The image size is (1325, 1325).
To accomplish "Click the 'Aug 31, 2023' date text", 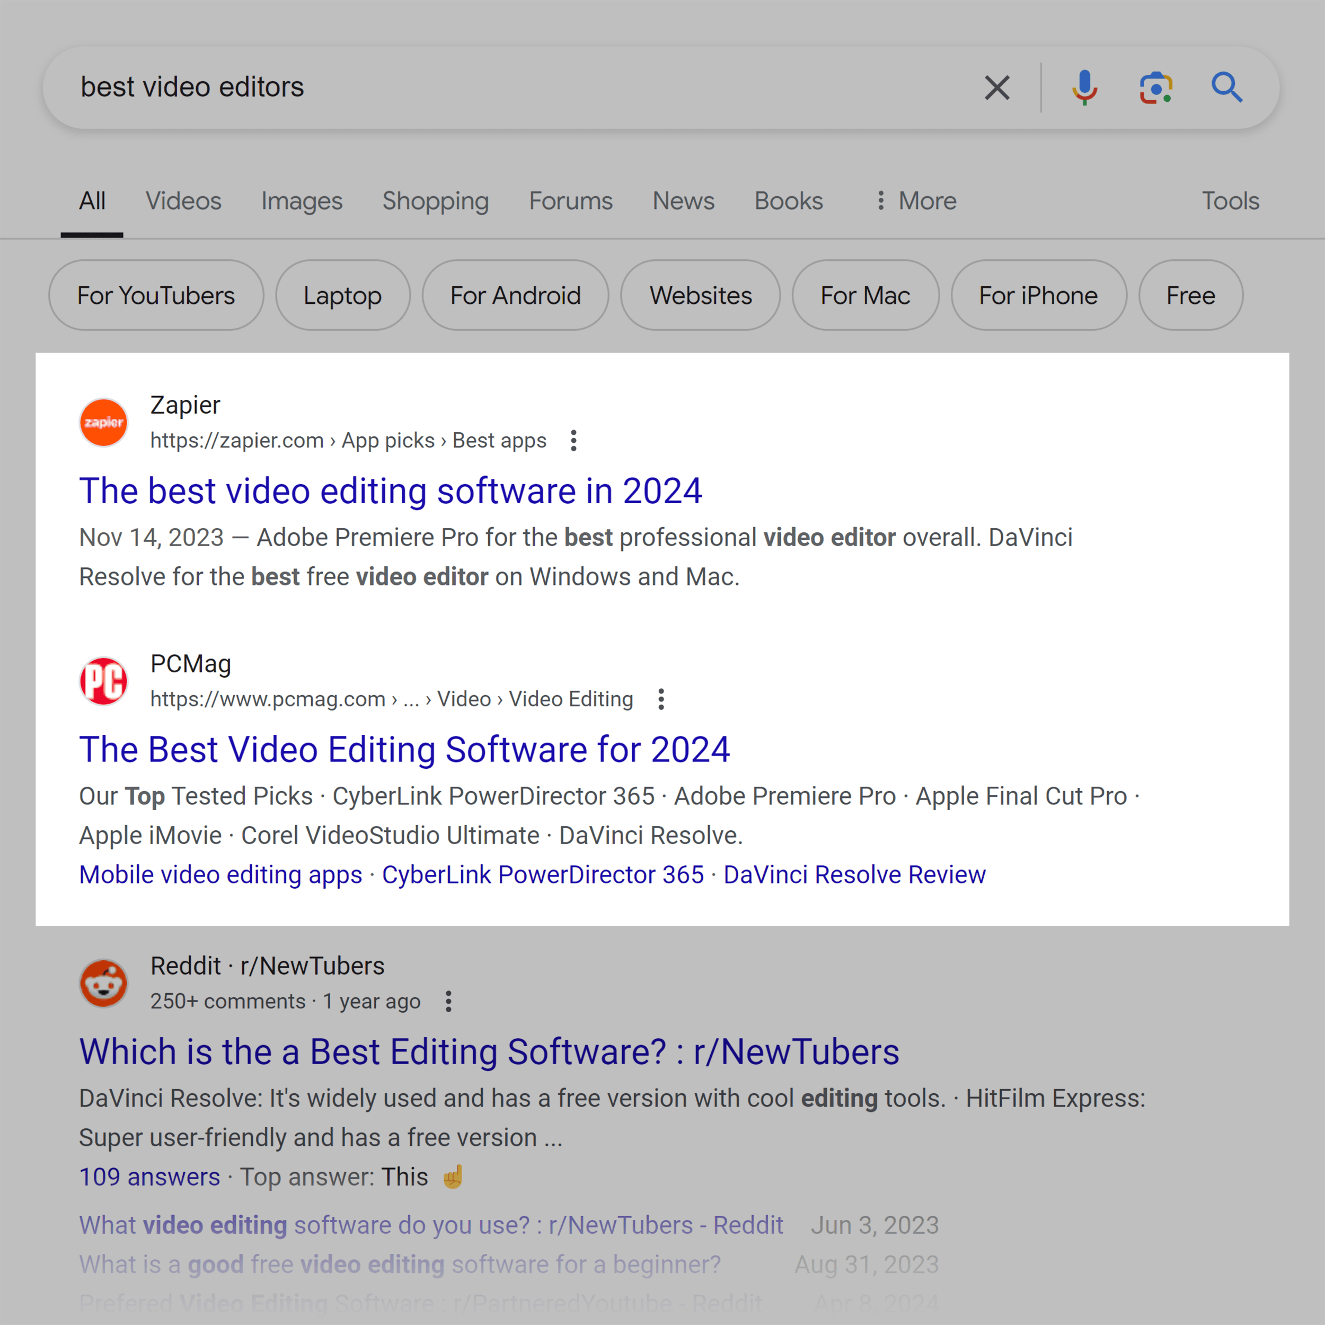I will (866, 1265).
